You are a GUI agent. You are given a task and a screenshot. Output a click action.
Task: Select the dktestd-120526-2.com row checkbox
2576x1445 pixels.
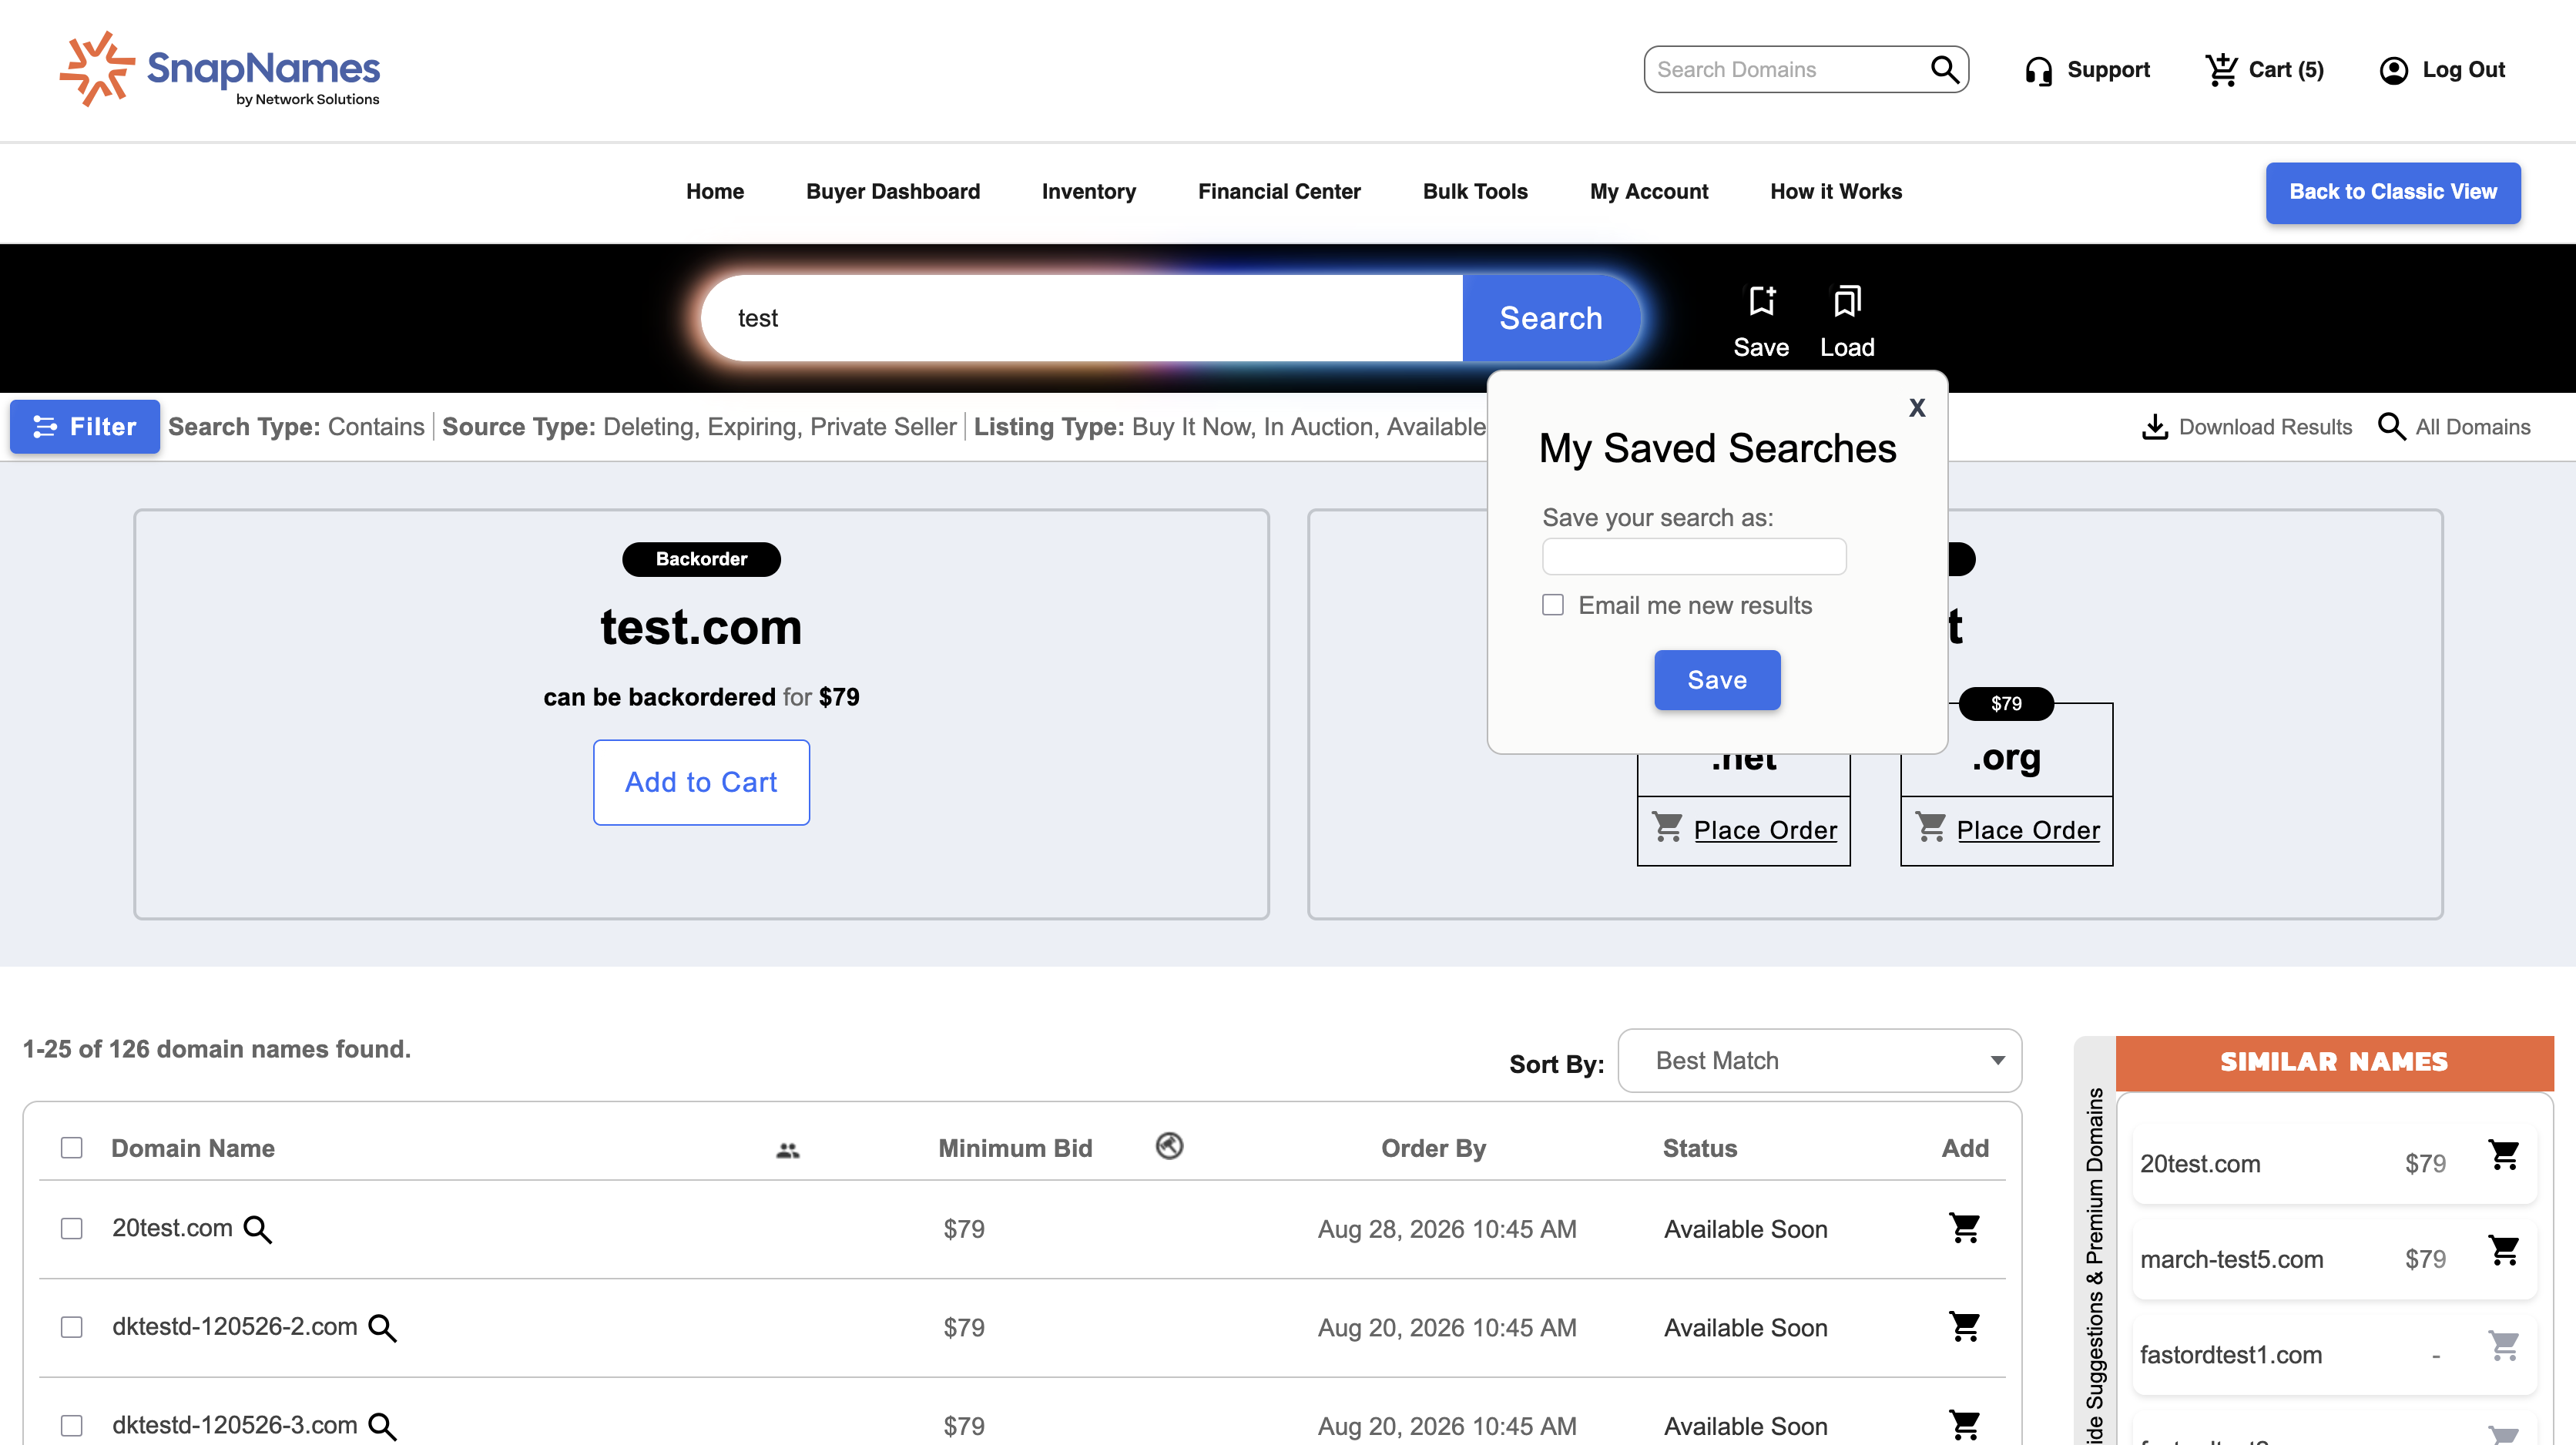[x=71, y=1328]
